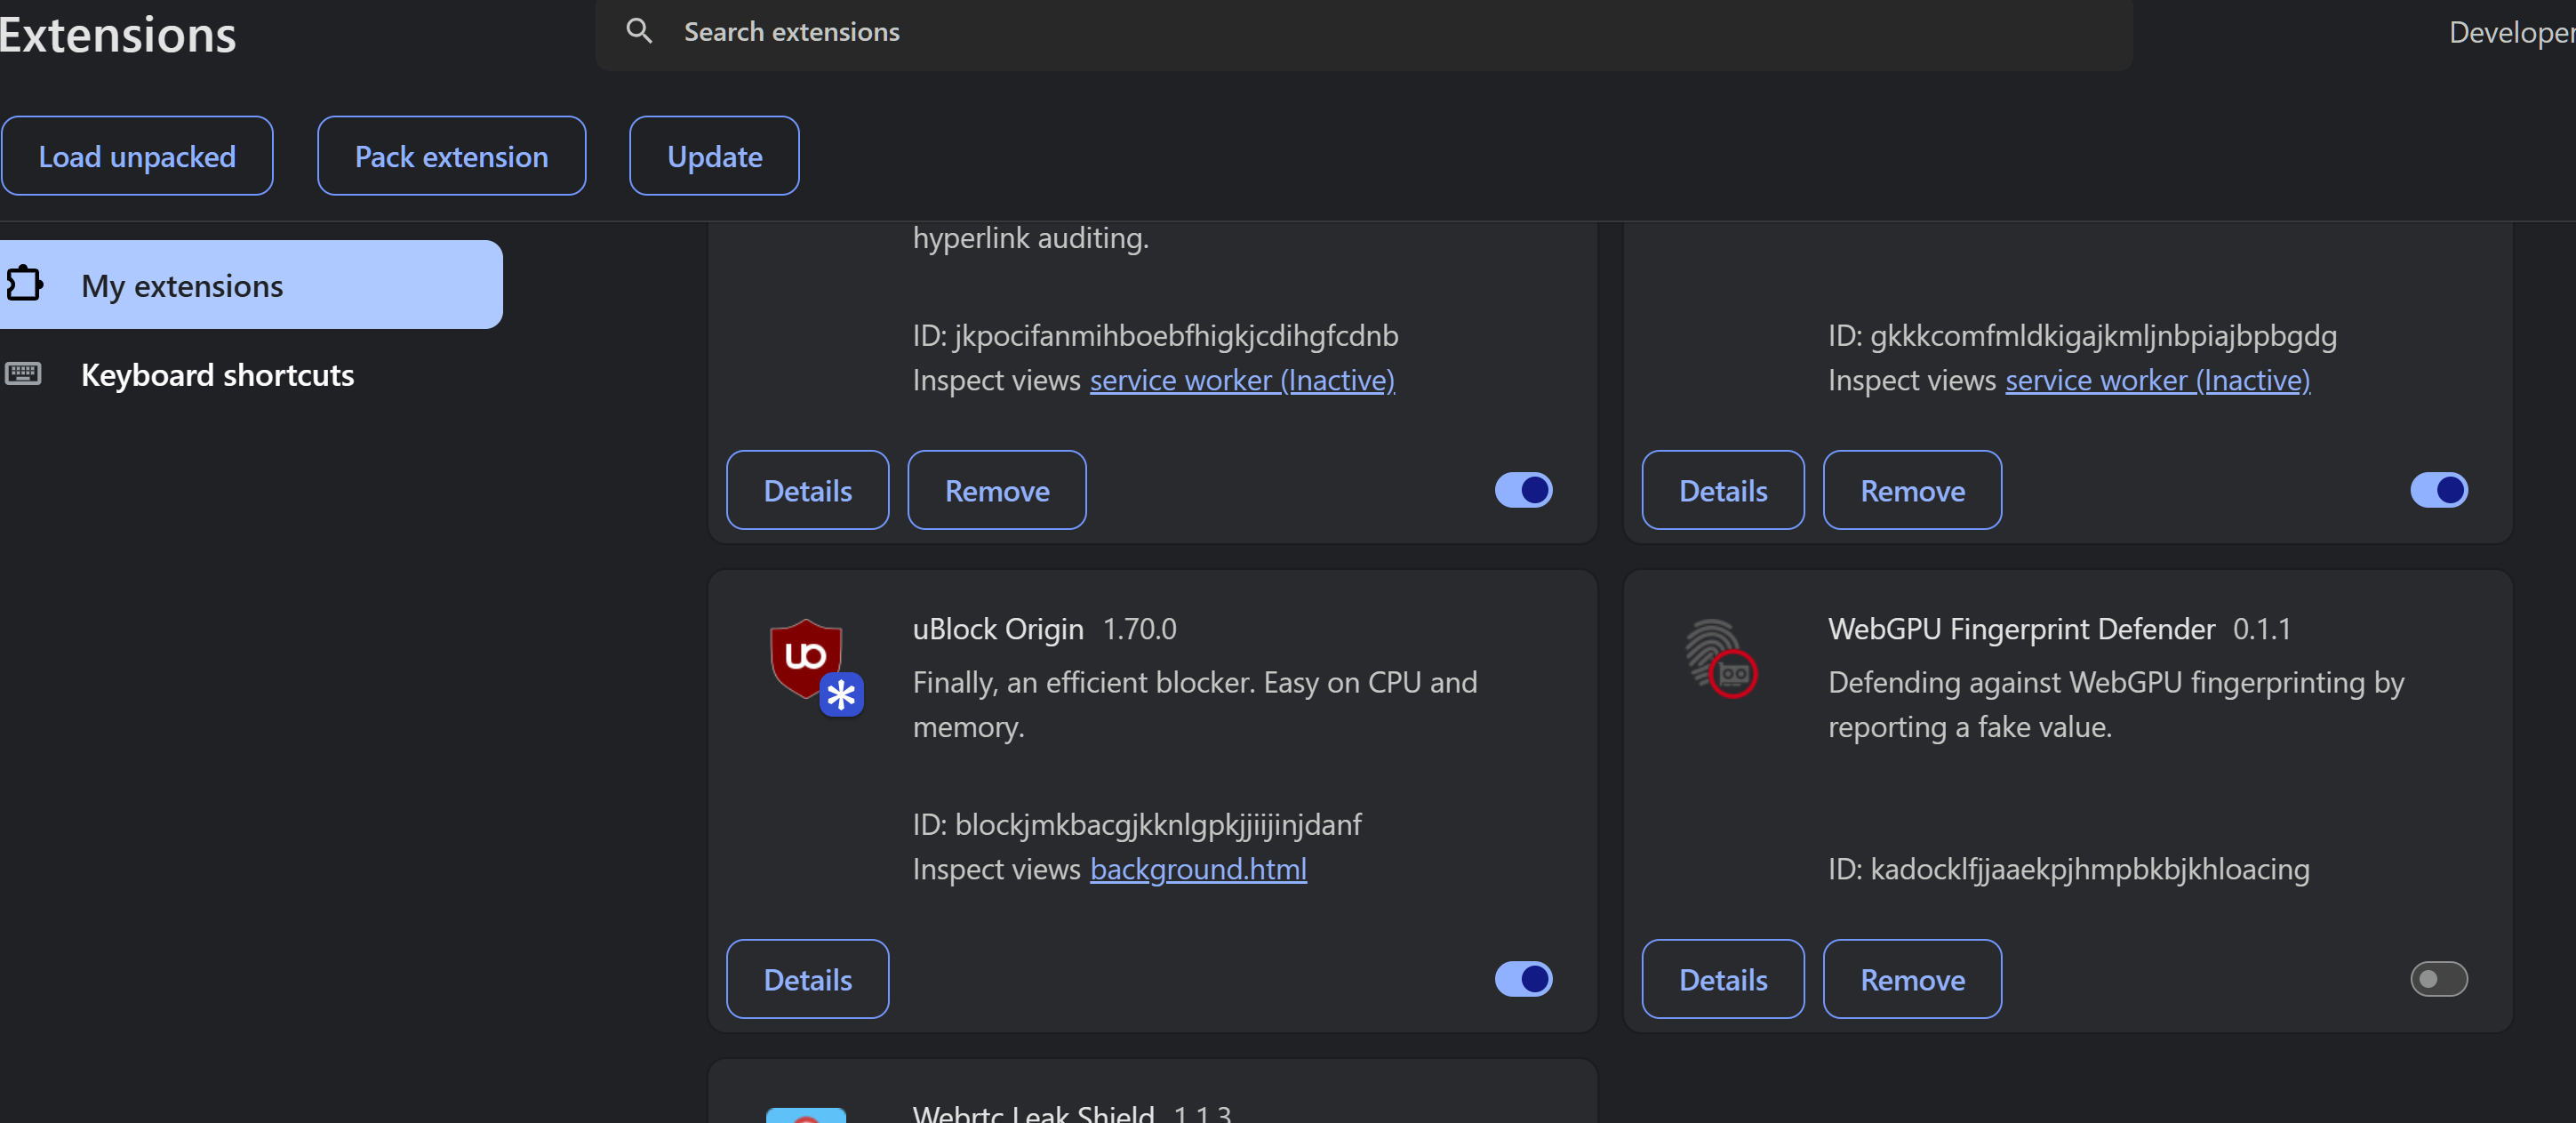The height and width of the screenshot is (1123, 2576).
Task: Click the Developer mode label
Action: 2511,33
